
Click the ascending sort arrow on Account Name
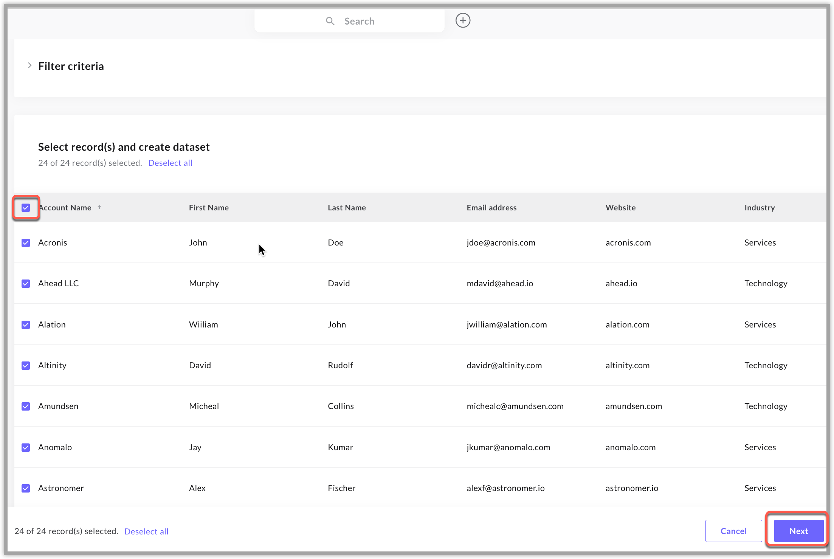pos(99,207)
